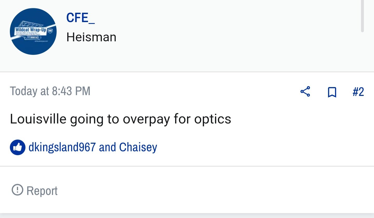Click the word 'Louisville' in the post

click(x=38, y=119)
